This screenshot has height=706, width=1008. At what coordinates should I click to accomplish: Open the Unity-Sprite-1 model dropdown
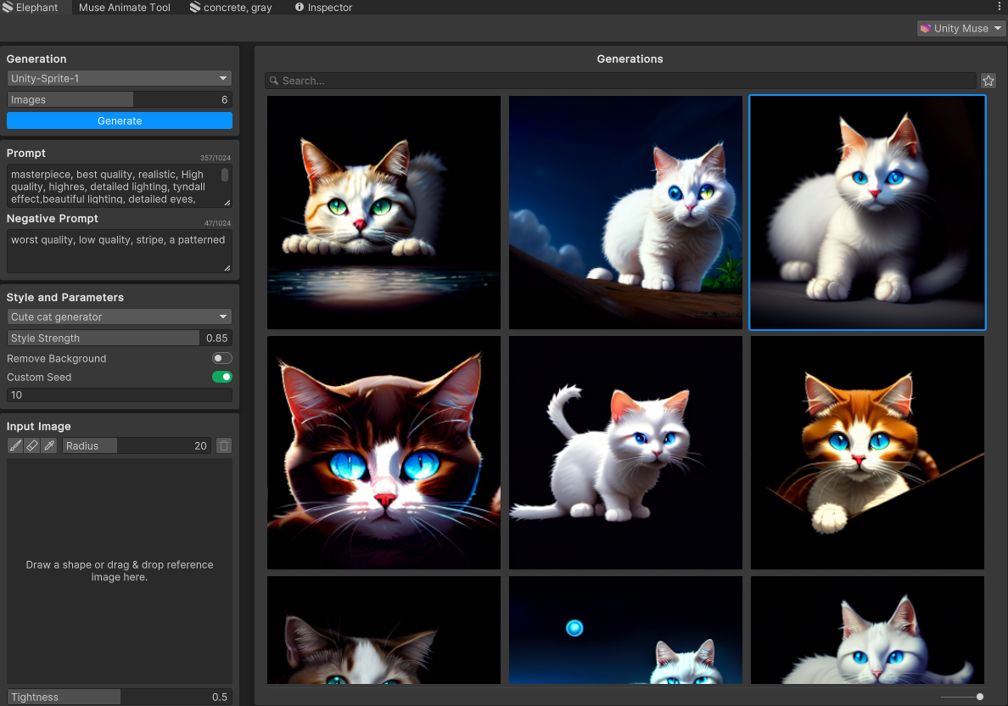[x=120, y=78]
